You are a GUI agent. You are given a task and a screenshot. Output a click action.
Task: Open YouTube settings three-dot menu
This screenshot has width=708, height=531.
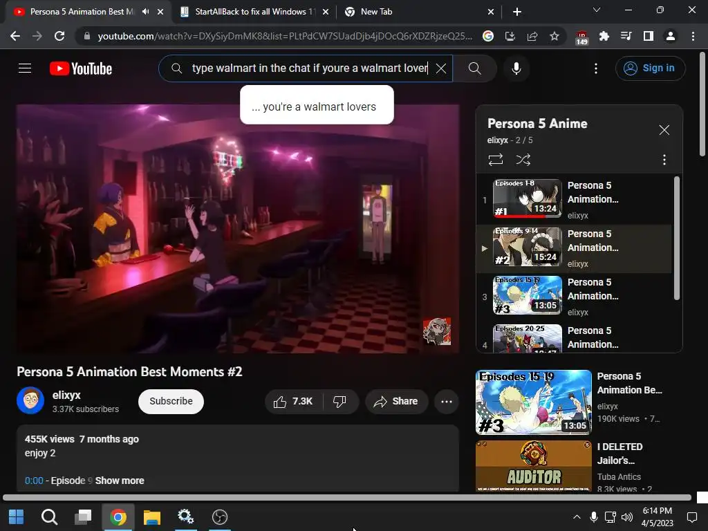(x=596, y=68)
